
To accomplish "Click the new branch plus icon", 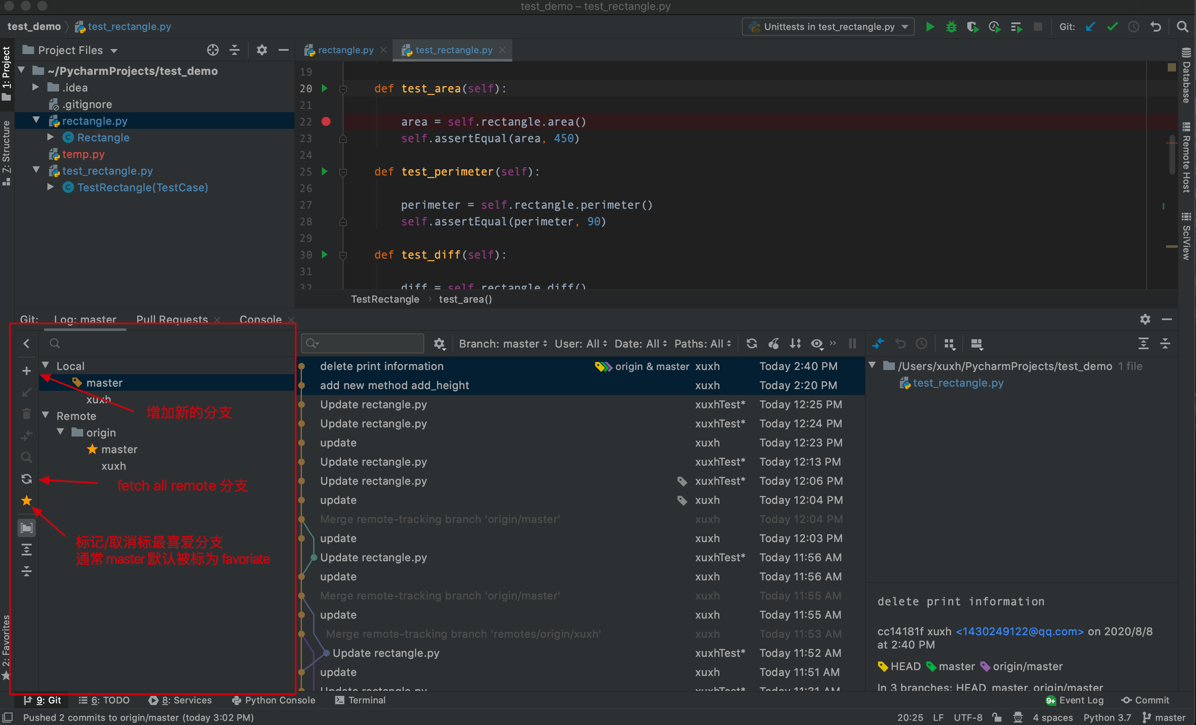I will pos(27,371).
